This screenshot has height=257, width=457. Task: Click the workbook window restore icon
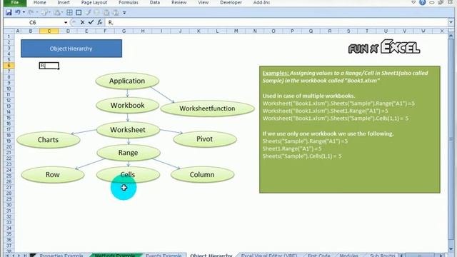[441, 2]
